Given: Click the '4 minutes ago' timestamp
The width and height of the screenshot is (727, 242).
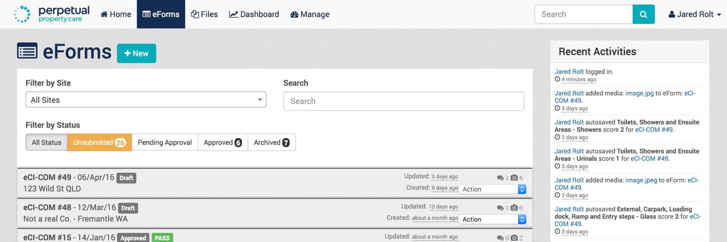Looking at the screenshot, I should (579, 80).
